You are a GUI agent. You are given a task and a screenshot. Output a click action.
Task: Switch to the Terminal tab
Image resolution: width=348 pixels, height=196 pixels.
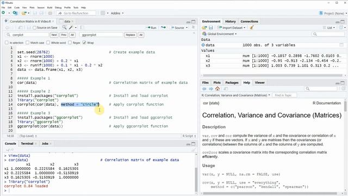point(27,144)
